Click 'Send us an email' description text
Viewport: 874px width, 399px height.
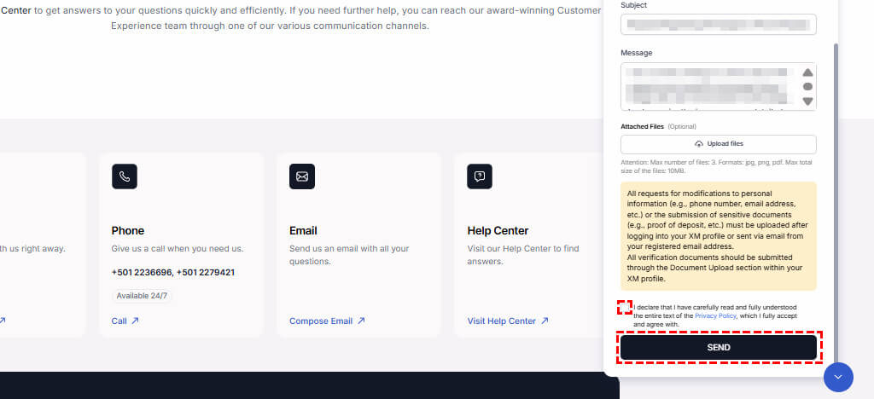(349, 255)
